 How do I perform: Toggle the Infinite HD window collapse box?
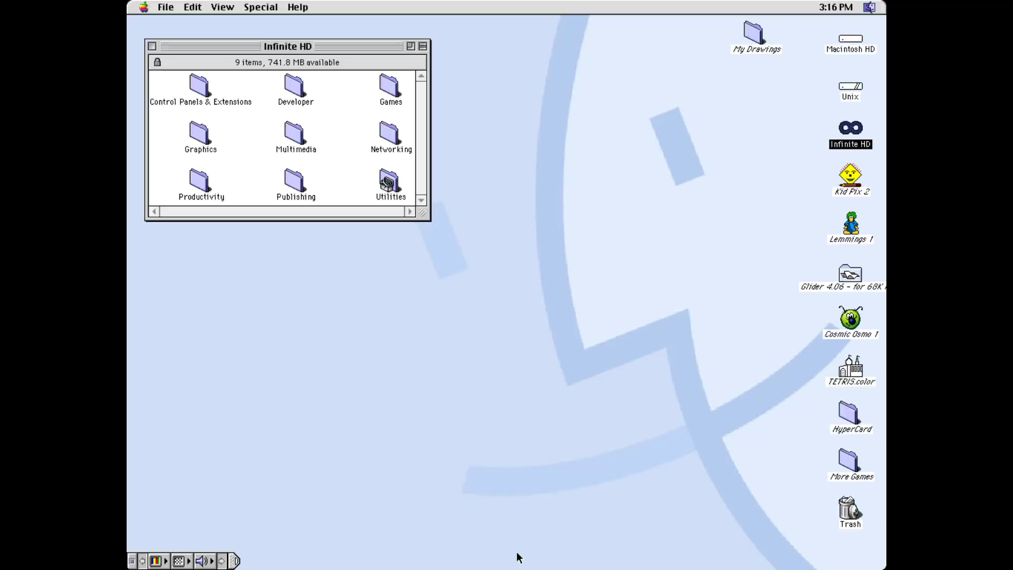pyautogui.click(x=423, y=46)
